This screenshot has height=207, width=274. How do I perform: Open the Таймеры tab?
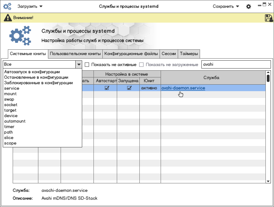[189, 54]
